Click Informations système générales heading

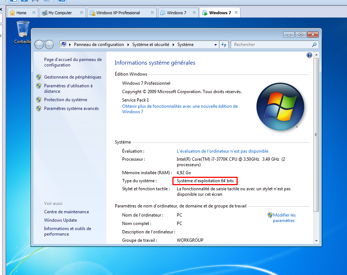pyautogui.click(x=155, y=63)
